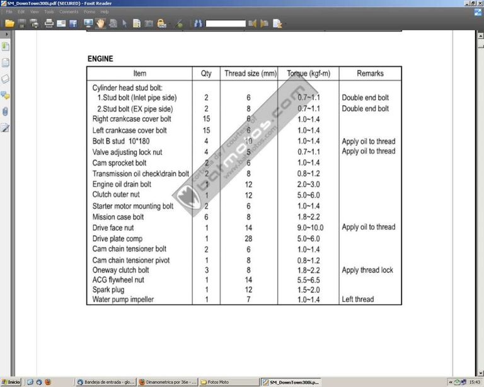Click the vertical scrollbar down arrow

(480, 373)
